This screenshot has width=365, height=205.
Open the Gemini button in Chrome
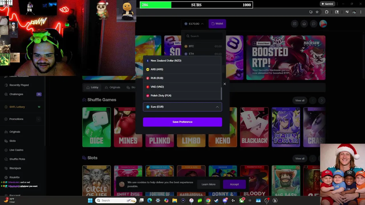click(x=327, y=4)
